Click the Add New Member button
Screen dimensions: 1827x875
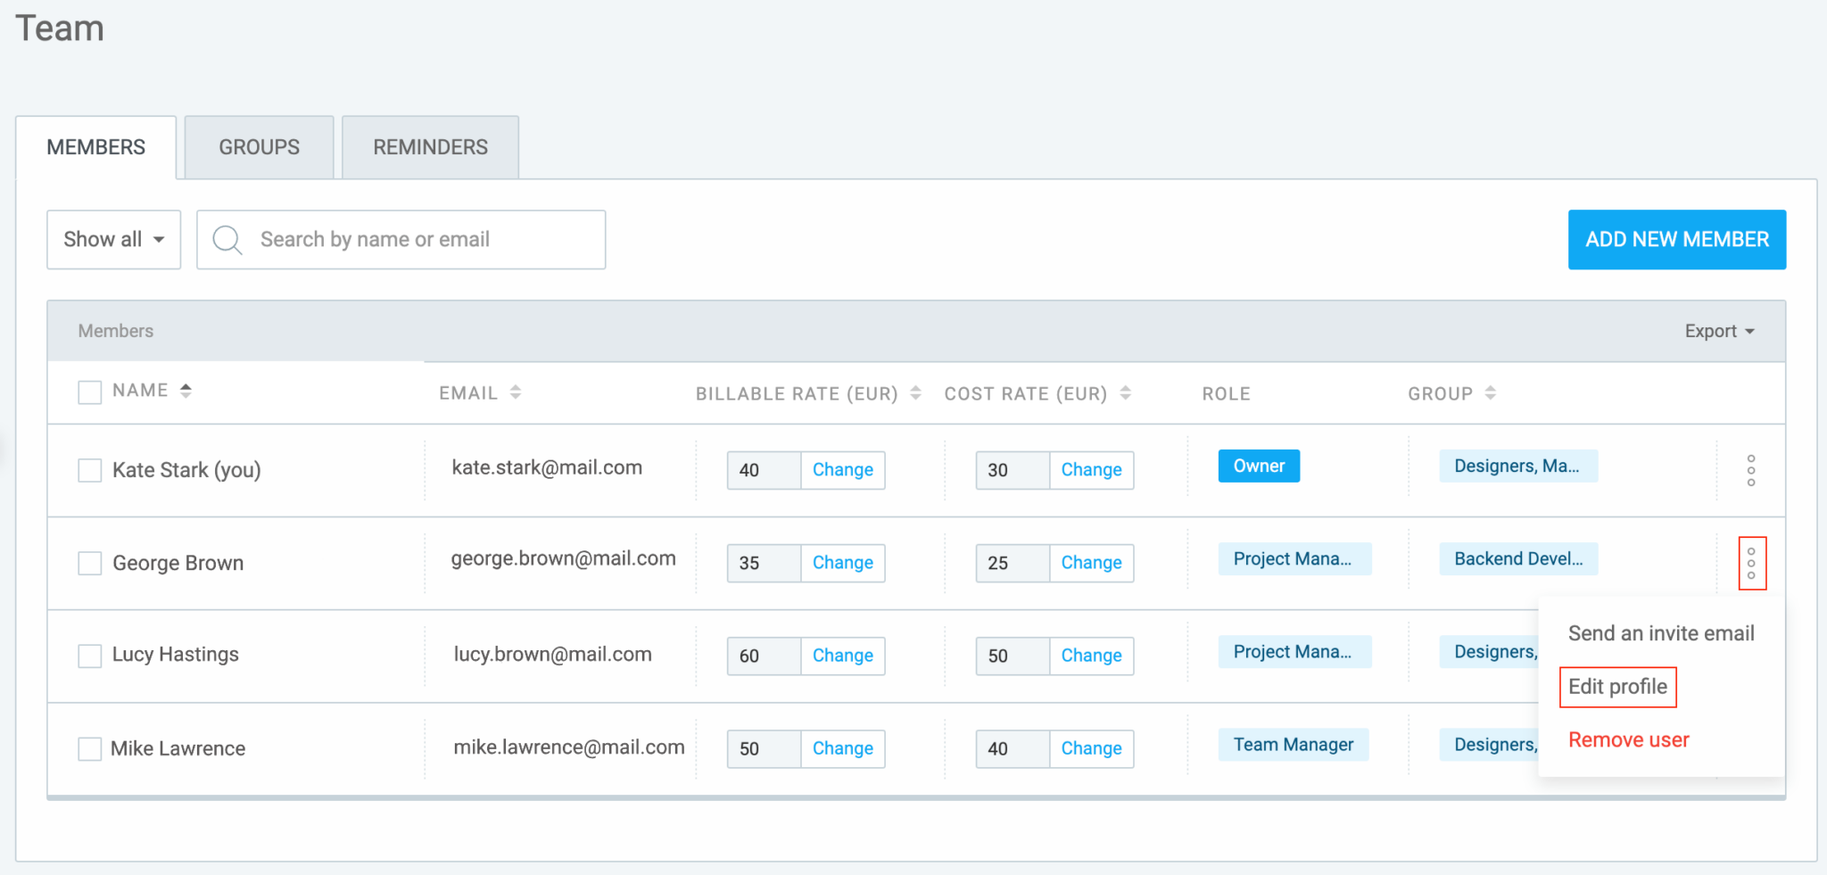pyautogui.click(x=1676, y=240)
